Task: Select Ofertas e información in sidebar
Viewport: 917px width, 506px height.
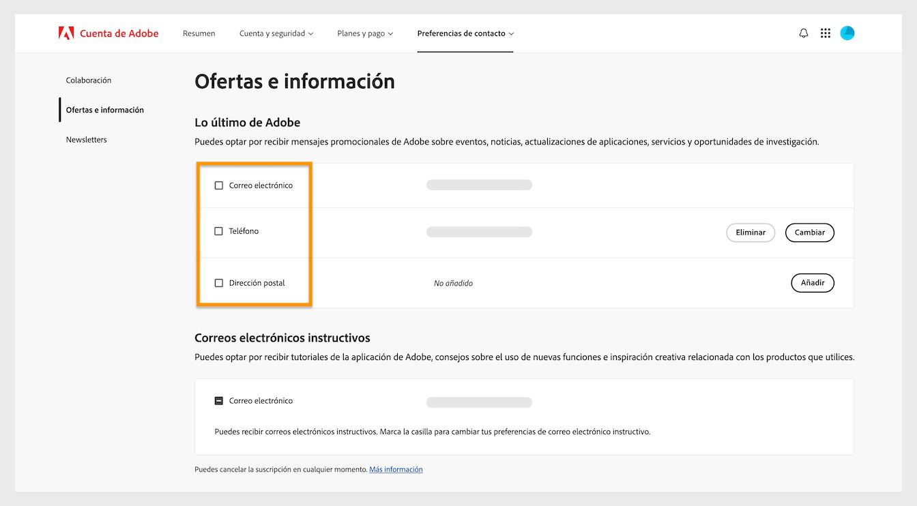Action: tap(104, 110)
